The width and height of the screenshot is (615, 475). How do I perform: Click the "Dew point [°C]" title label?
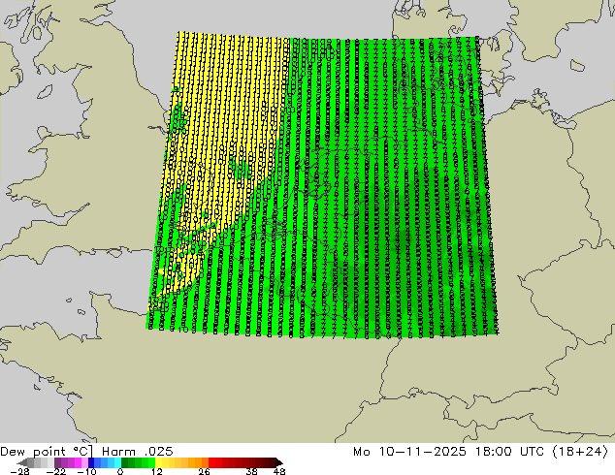click(44, 451)
